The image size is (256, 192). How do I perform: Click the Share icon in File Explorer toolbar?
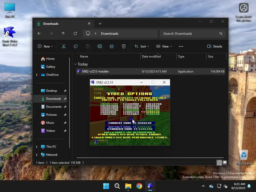[112, 46]
